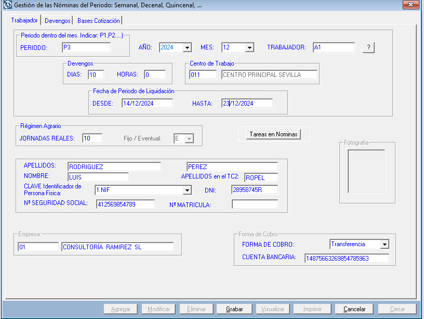Click the CENTRO PRINCIPAL SEVILLA field
The height and width of the screenshot is (319, 424).
point(269,75)
